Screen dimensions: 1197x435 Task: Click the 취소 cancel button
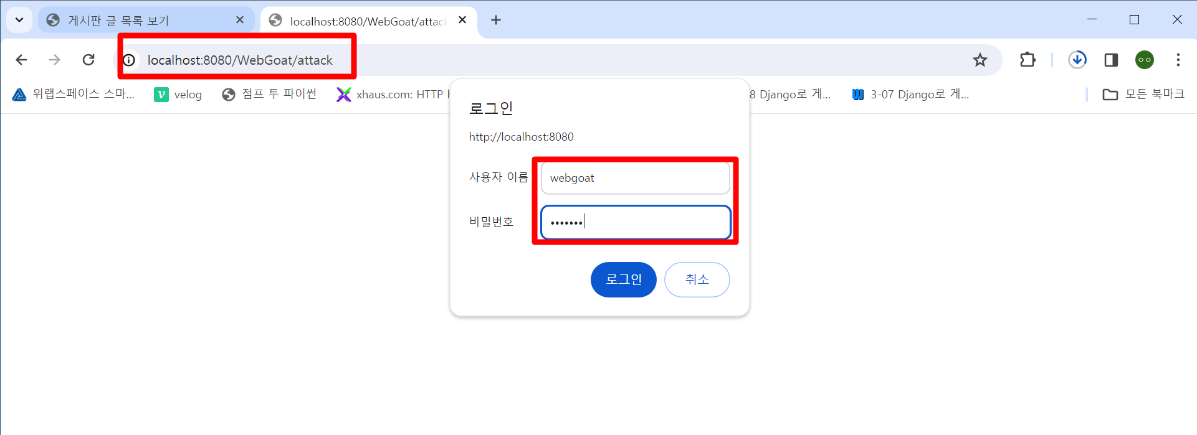click(697, 279)
